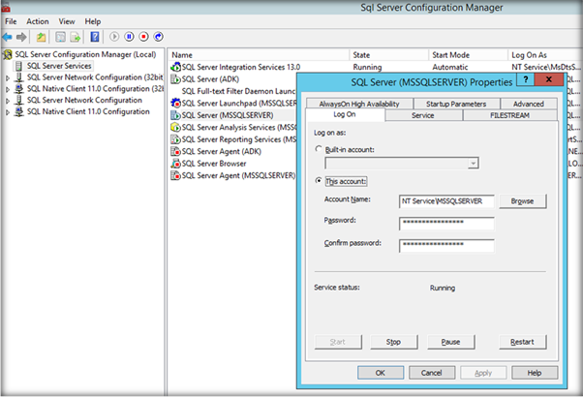The width and height of the screenshot is (583, 397).
Task: Click the Export List toolbar icon
Action: click(x=76, y=37)
